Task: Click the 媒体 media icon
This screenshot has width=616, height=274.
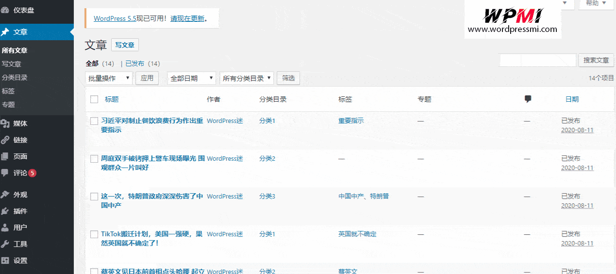Action: click(5, 123)
